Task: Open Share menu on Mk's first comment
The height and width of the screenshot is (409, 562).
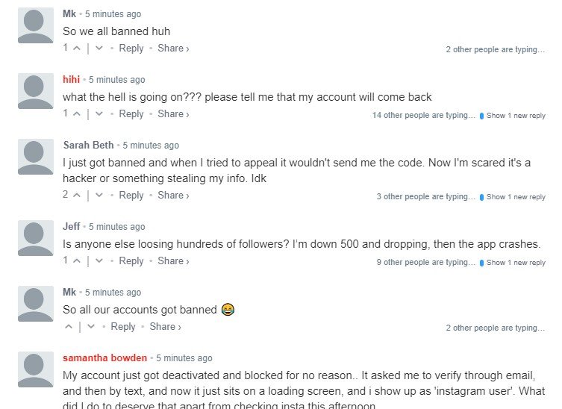Action: 173,49
